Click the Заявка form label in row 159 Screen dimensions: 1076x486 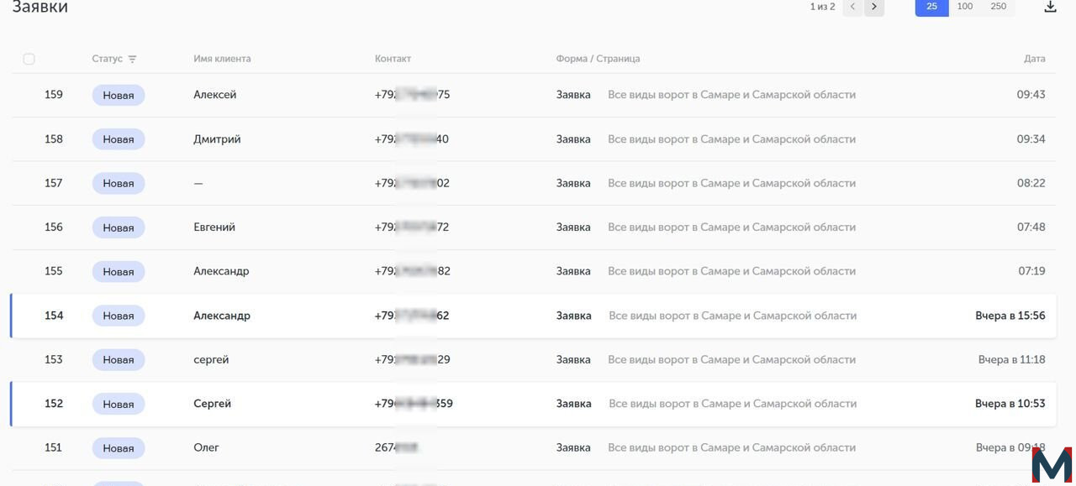click(573, 95)
